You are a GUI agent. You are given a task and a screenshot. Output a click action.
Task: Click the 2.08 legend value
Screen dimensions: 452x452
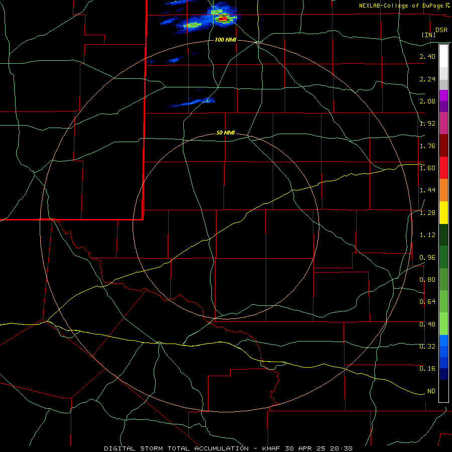[427, 101]
